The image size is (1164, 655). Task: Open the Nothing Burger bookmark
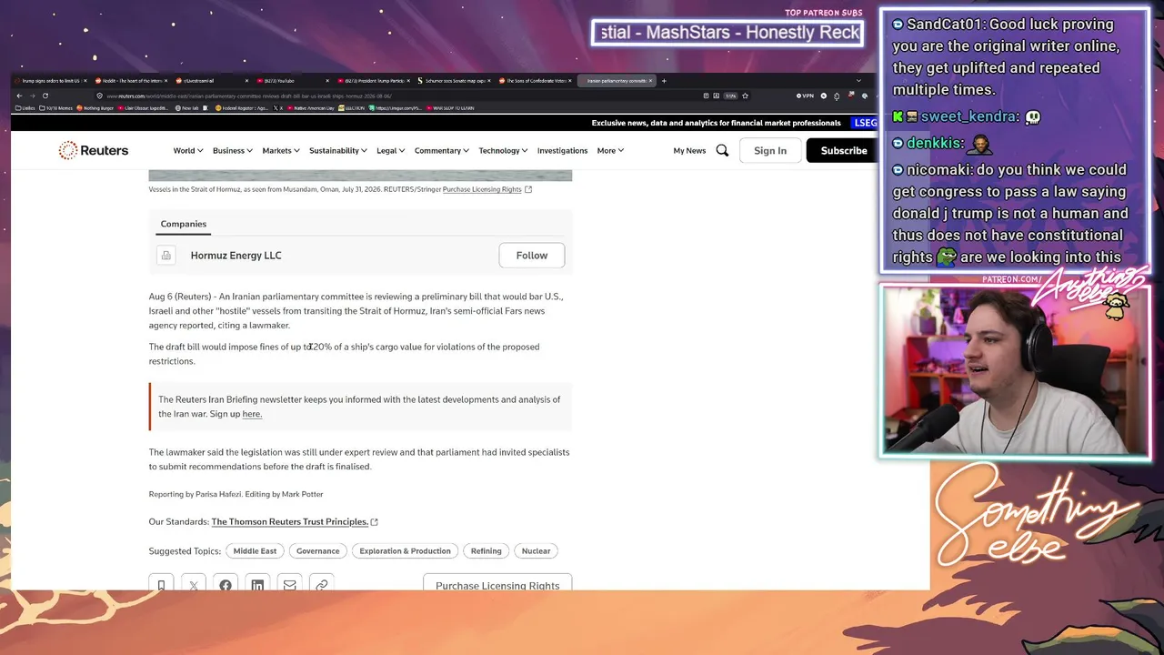[x=94, y=107]
